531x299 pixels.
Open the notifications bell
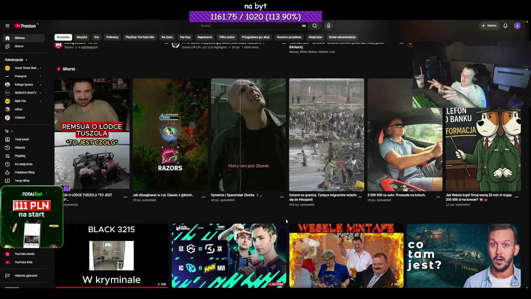point(505,26)
